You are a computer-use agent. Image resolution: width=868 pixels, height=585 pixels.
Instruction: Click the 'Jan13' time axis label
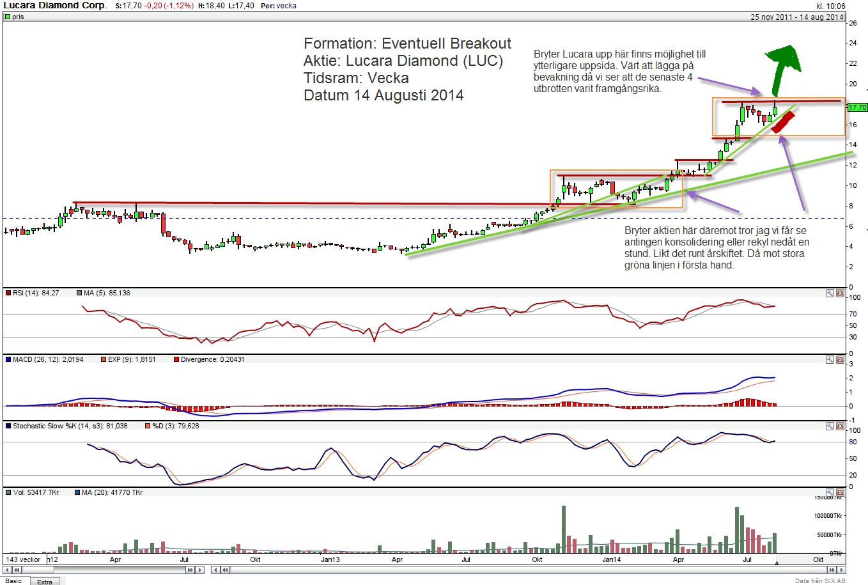tap(330, 559)
